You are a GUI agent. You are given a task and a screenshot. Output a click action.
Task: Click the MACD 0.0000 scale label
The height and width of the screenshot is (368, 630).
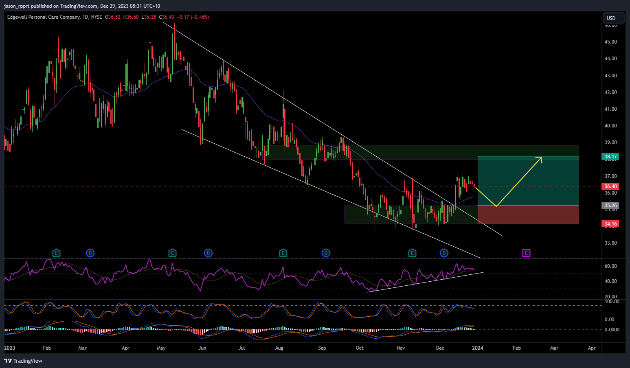tap(612, 330)
